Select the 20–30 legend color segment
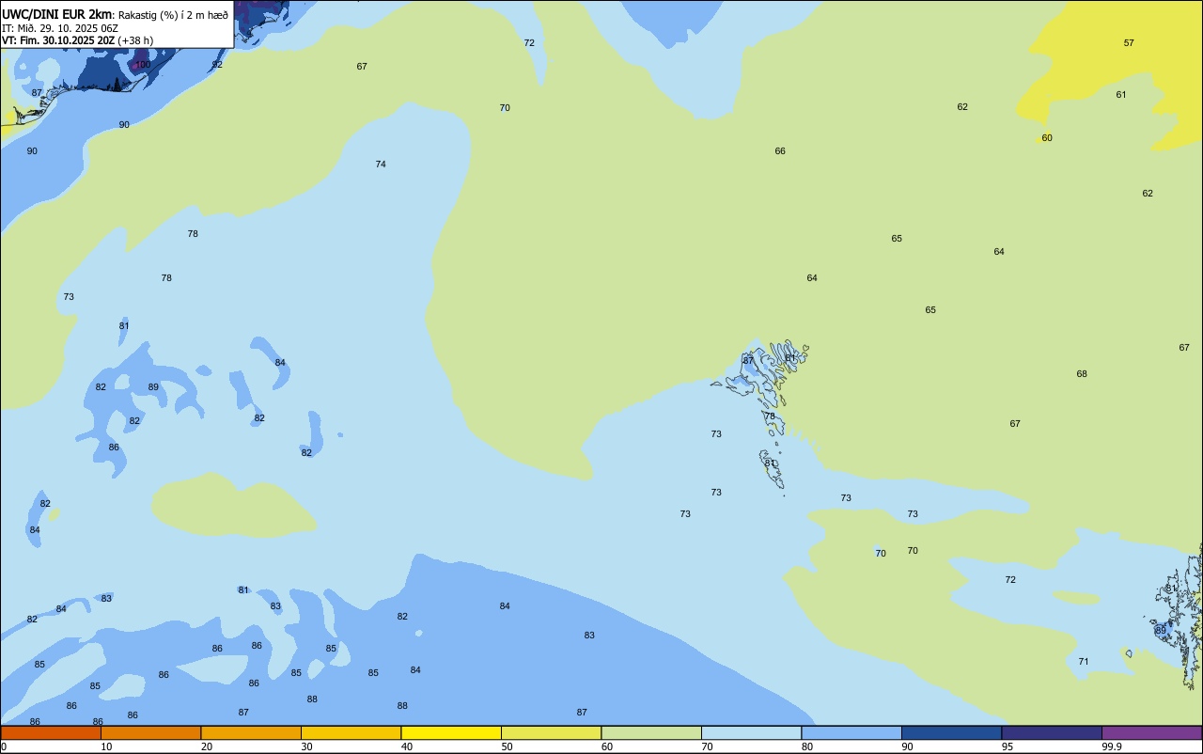Screen dimensions: 1203x754 point(251,732)
